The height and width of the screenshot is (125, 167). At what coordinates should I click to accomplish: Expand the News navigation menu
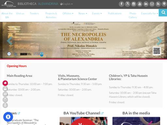pos(83,13)
